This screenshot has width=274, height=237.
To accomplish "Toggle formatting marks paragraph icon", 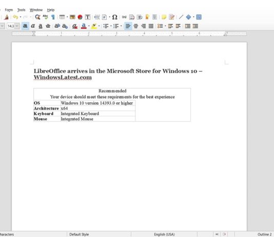I will pyautogui.click(x=53, y=17).
